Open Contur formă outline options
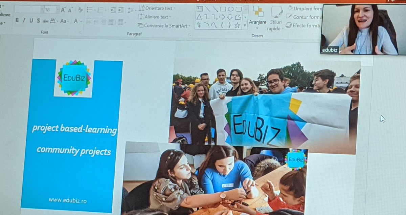 [303, 17]
